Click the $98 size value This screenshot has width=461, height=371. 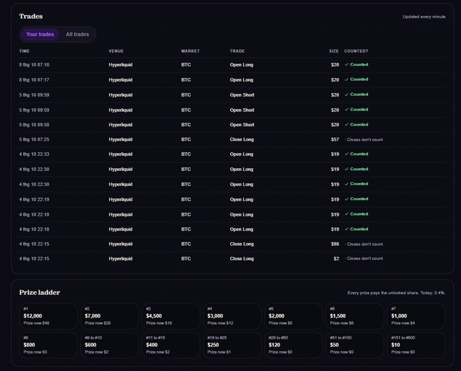[335, 244]
